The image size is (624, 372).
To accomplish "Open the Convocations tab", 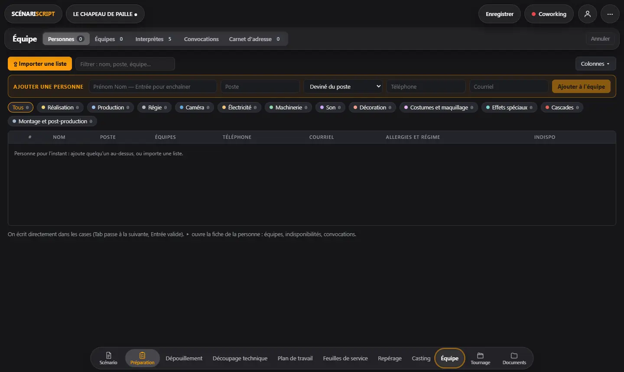I will [201, 39].
